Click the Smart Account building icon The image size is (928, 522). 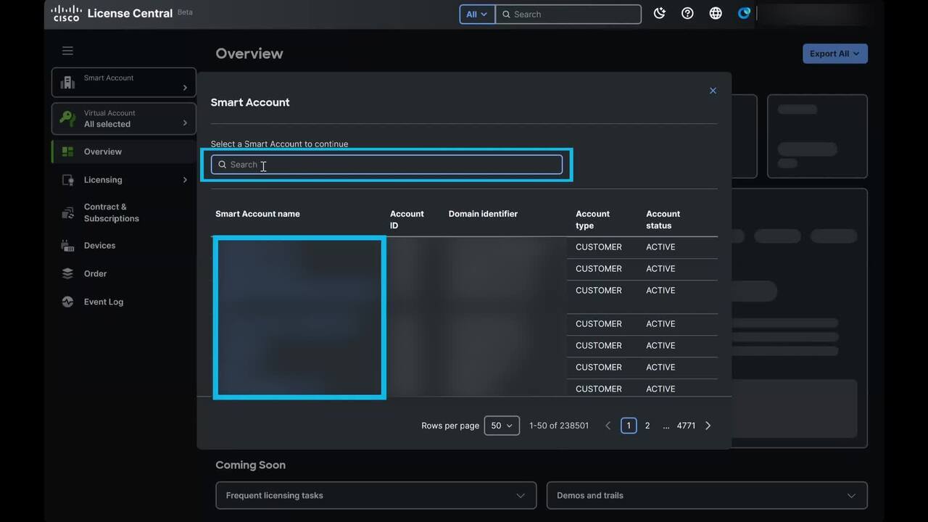tap(67, 83)
